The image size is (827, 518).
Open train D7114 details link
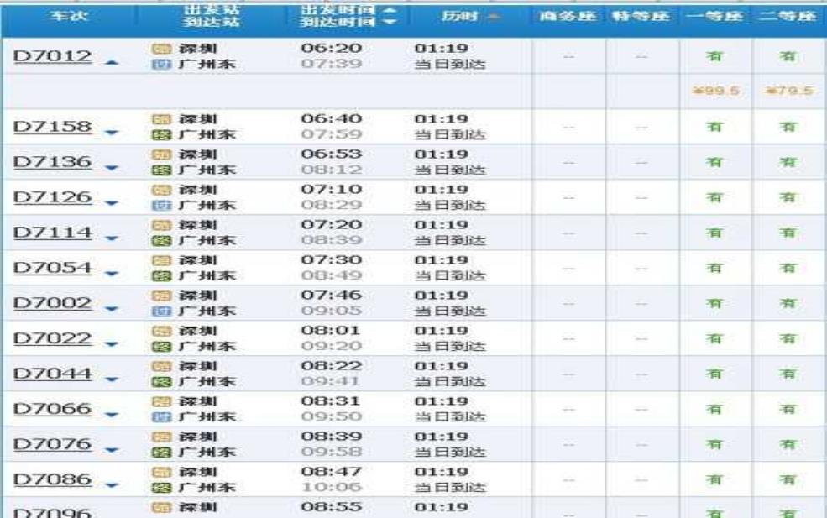[x=52, y=233]
